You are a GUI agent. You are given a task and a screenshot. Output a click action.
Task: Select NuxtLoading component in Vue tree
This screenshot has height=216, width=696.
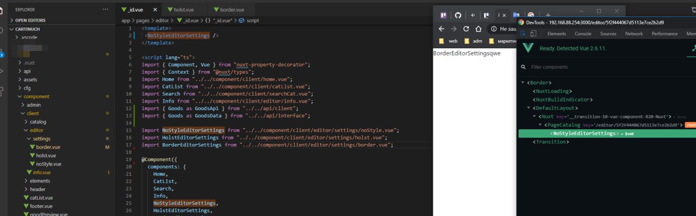pos(552,91)
